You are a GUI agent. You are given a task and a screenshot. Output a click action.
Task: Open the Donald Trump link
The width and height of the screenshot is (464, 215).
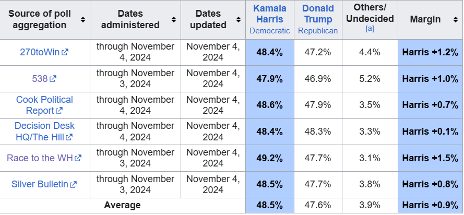coord(318,14)
